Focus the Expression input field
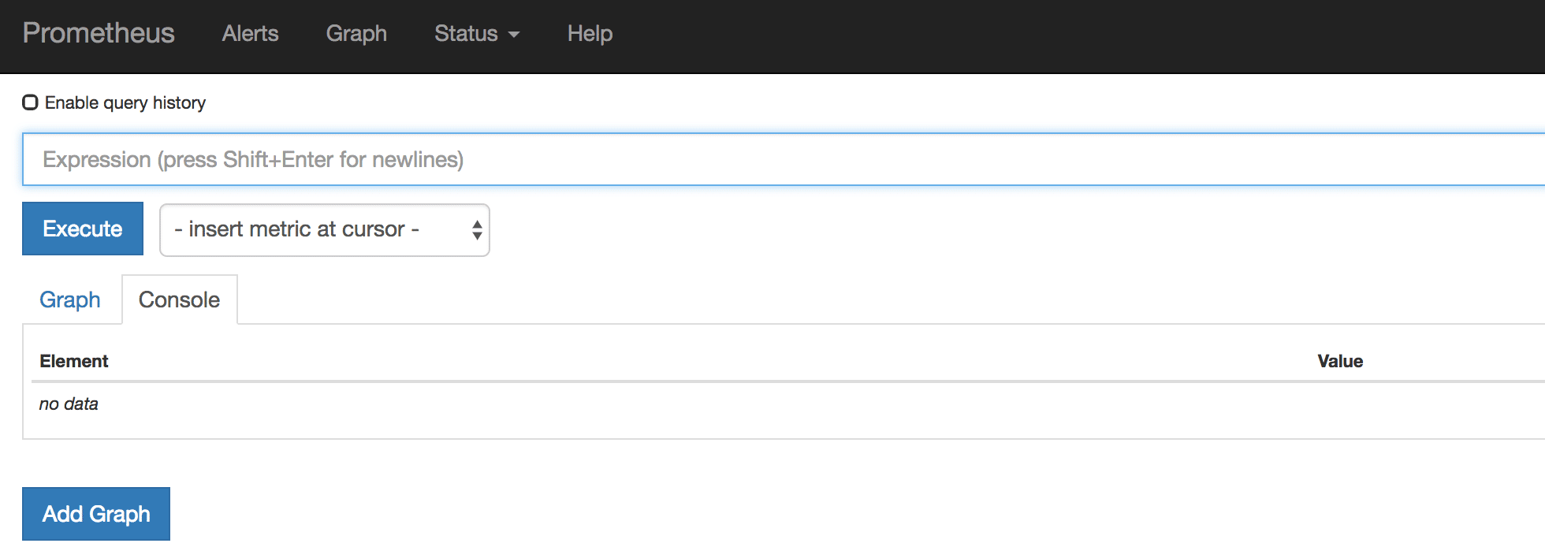This screenshot has height=558, width=1545. tap(780, 159)
